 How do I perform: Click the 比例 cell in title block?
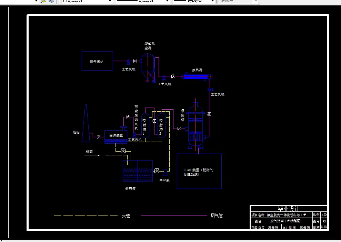click(x=316, y=215)
